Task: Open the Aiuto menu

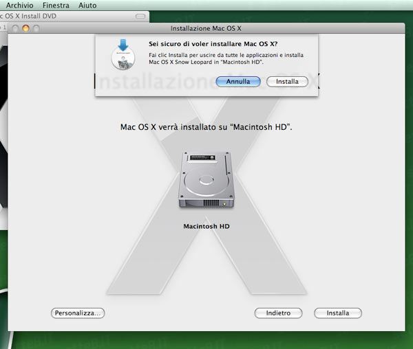Action: coord(87,5)
